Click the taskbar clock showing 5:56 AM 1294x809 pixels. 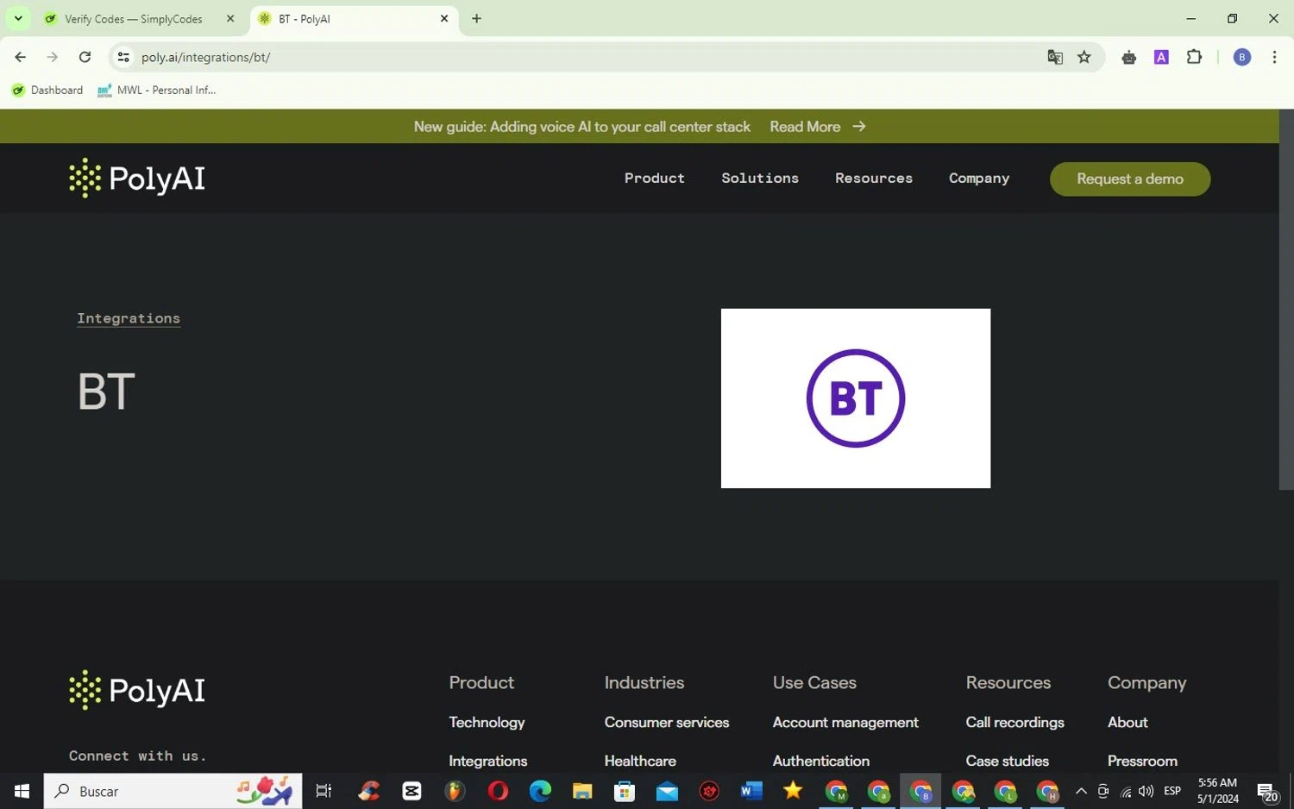tap(1217, 791)
